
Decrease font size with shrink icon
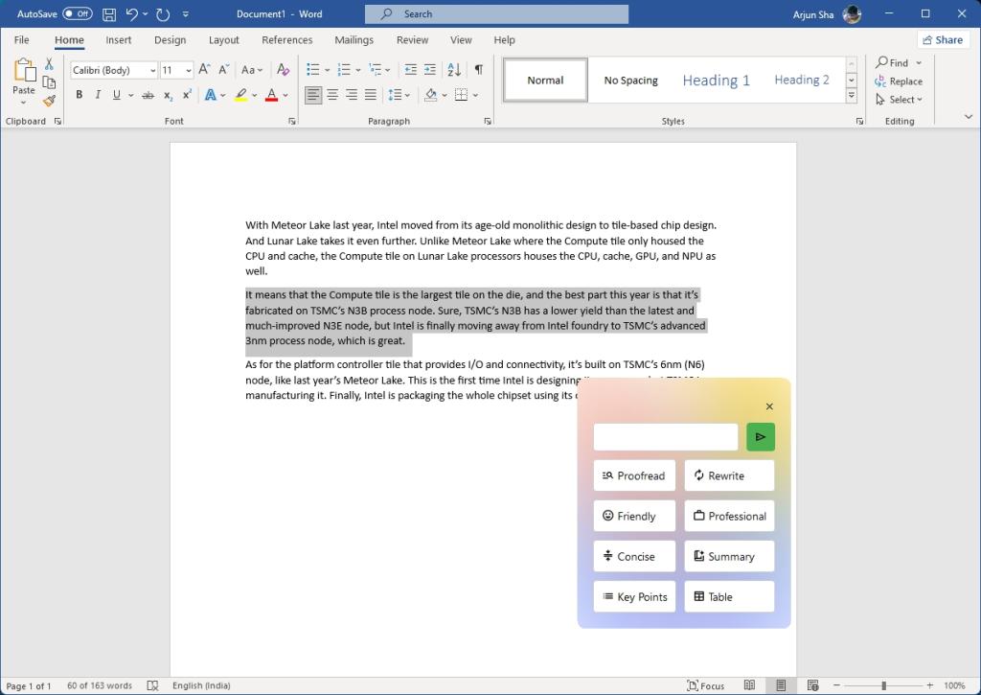[223, 69]
